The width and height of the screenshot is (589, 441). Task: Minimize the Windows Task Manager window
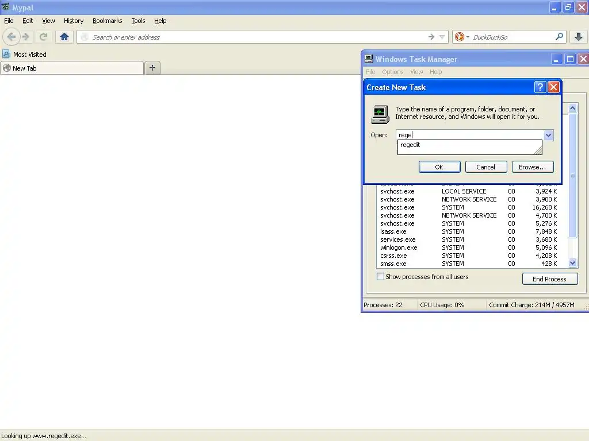tap(556, 59)
